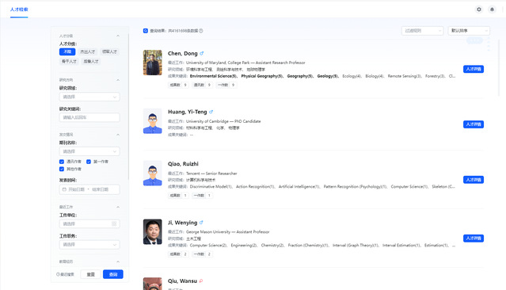Open Qiao, Ruizhi's avatar image

coord(153,174)
